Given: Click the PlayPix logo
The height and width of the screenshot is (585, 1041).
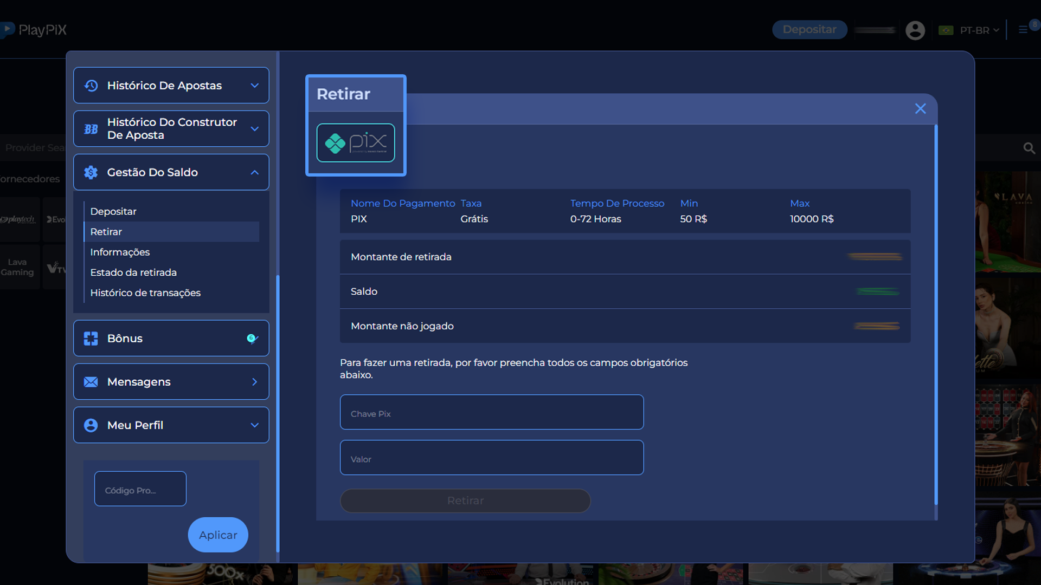Looking at the screenshot, I should 34,30.
